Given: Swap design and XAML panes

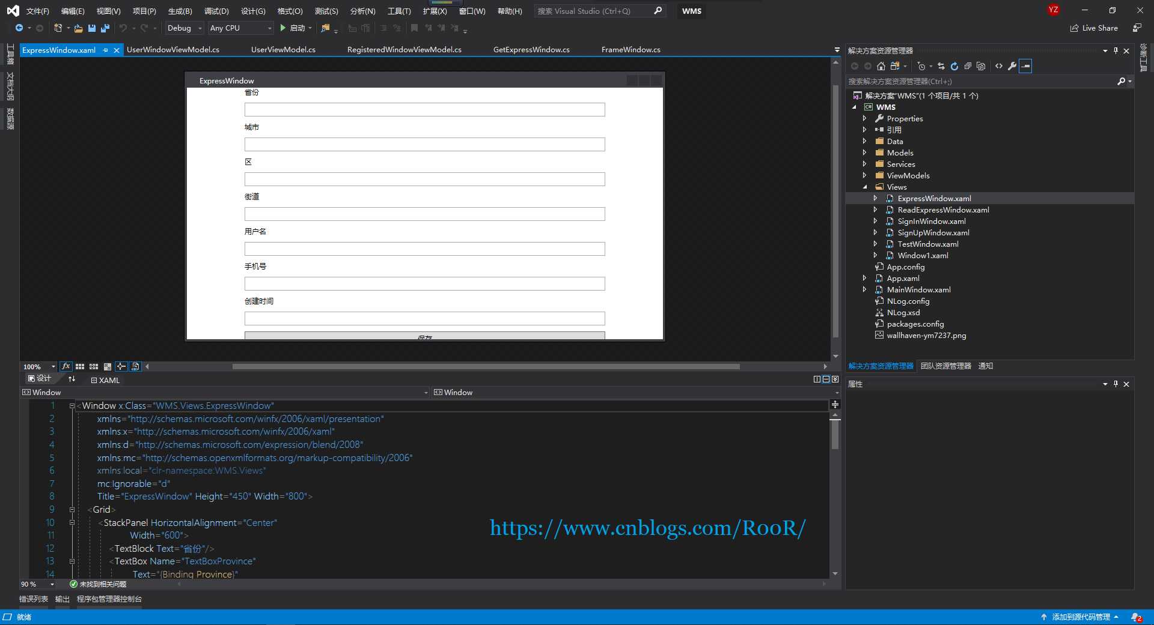Looking at the screenshot, I should click(x=72, y=379).
